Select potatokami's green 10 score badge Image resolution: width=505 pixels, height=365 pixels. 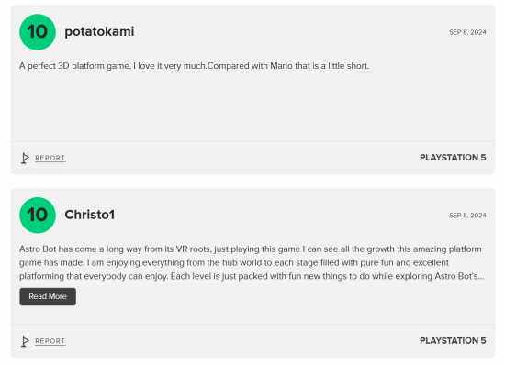(38, 32)
